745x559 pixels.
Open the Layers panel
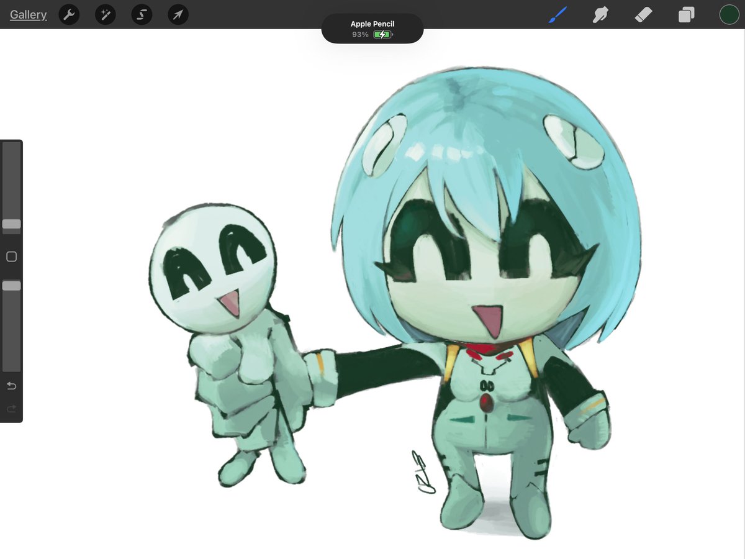click(686, 15)
